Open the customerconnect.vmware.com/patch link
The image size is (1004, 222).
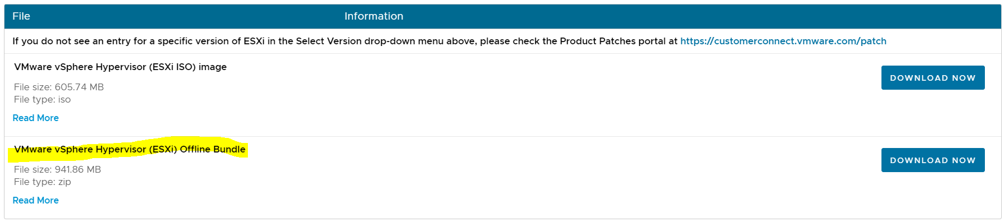[x=783, y=41]
